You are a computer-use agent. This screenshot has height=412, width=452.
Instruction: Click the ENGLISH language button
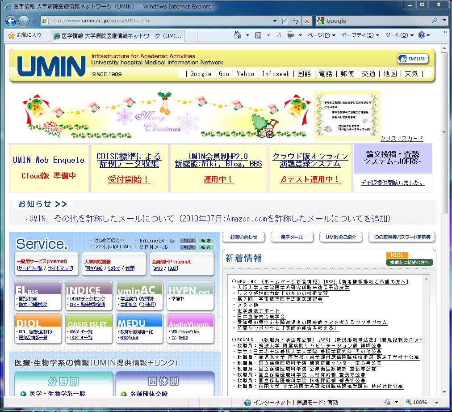[x=413, y=59]
